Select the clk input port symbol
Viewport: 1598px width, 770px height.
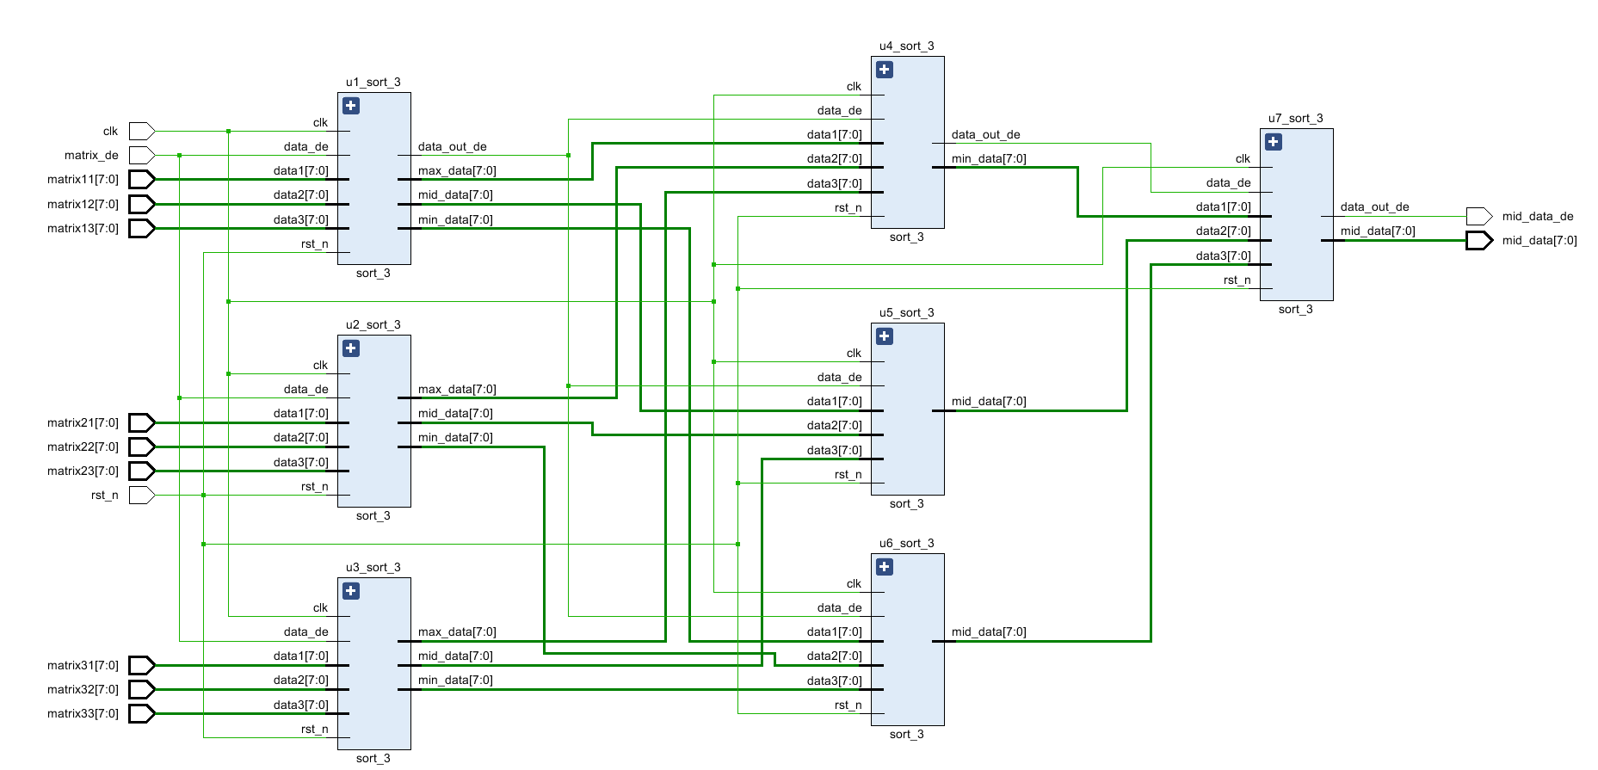[x=142, y=131]
